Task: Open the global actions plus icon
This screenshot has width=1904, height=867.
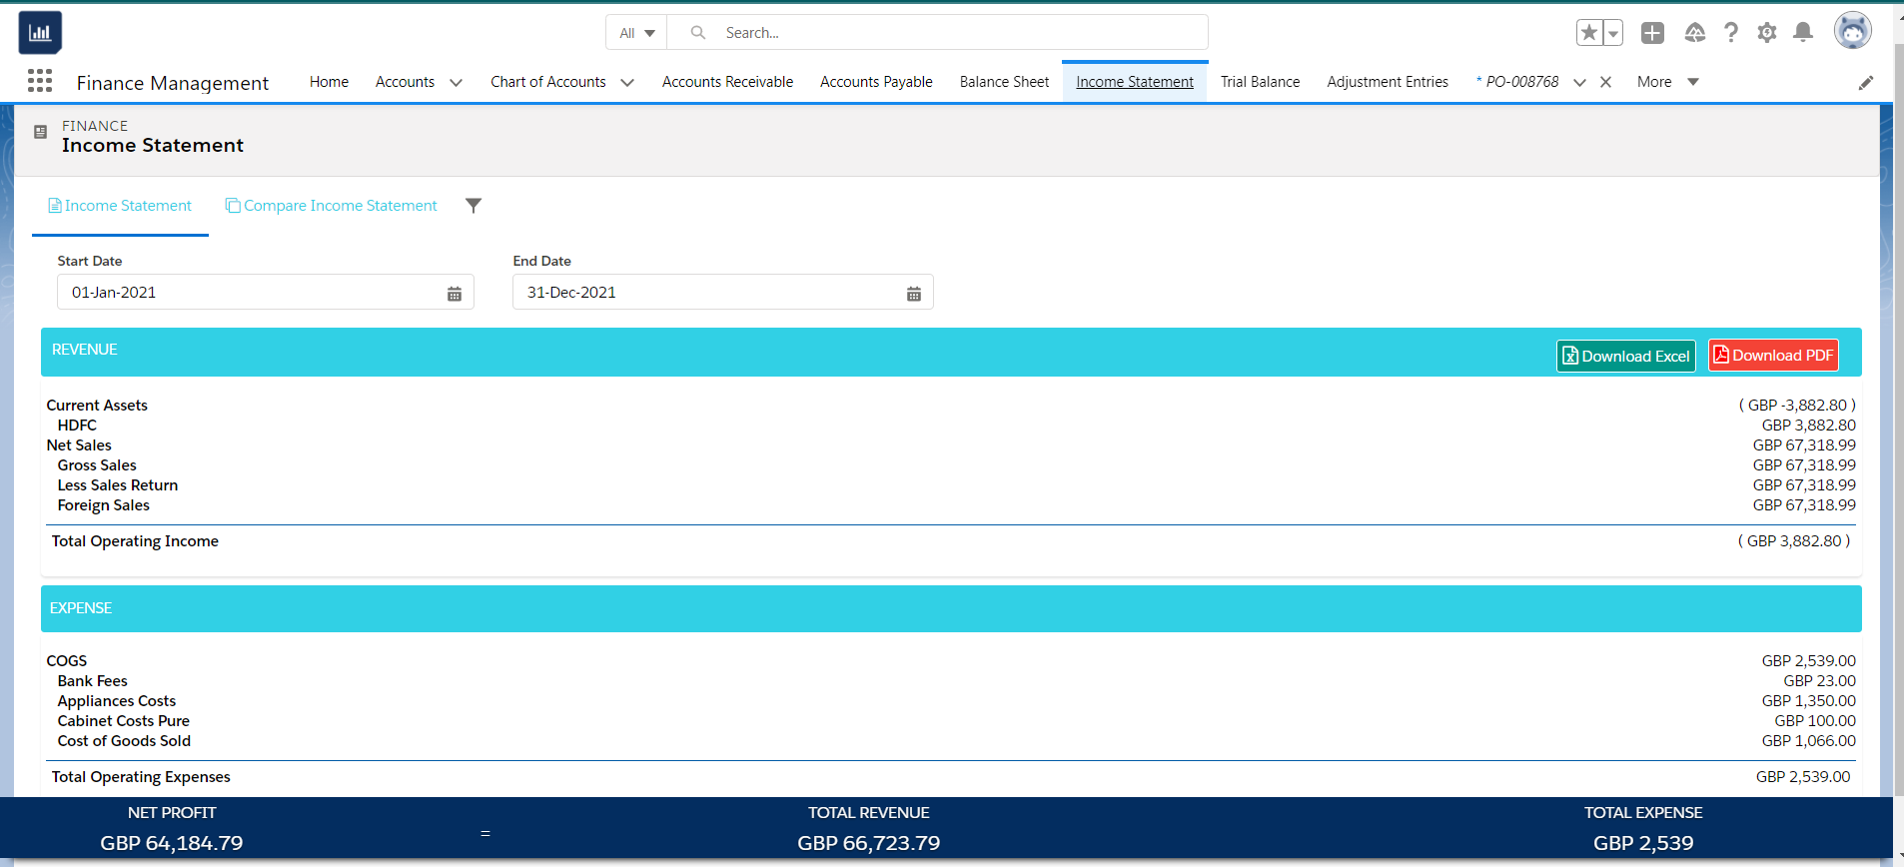Action: [1652, 33]
